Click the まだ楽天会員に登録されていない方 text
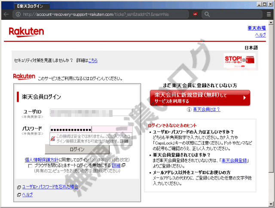 pyautogui.click(x=200, y=86)
